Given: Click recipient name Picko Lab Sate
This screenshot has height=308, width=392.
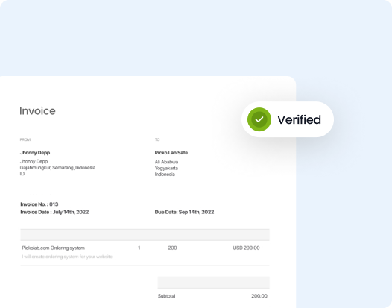Looking at the screenshot, I should click(x=171, y=153).
